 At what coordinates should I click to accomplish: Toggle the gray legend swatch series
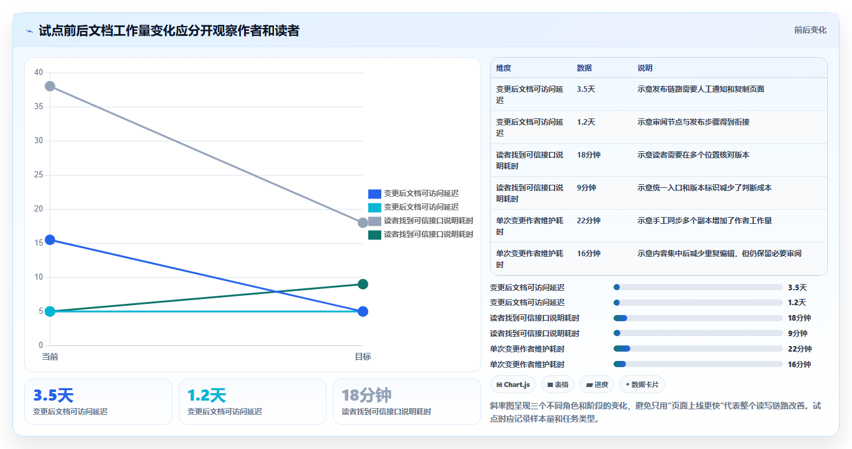(374, 221)
